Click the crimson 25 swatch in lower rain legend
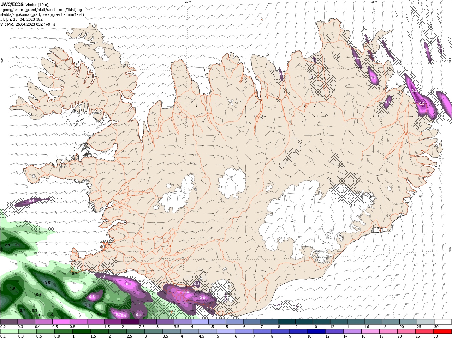Viewport: 452px width, 339px height. click(x=424, y=332)
